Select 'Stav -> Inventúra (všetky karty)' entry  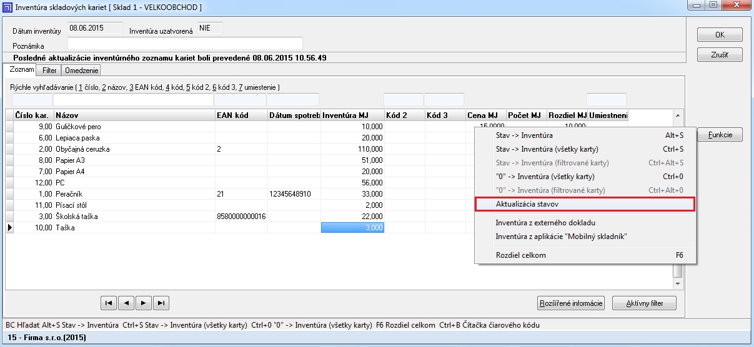[x=585, y=149]
